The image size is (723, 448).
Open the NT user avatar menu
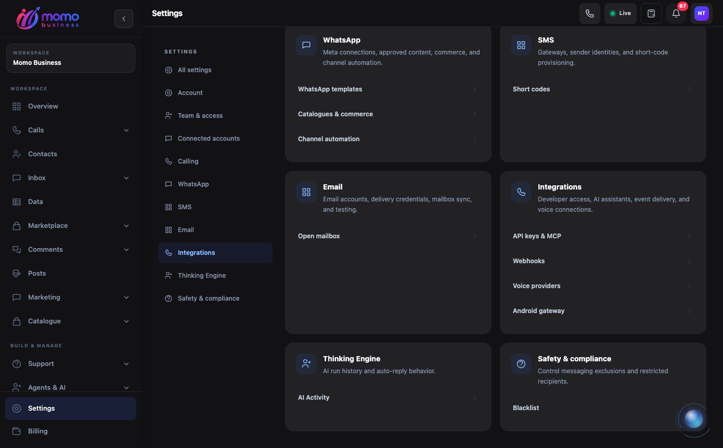tap(702, 13)
